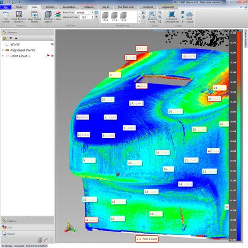Click the pan arrows icon beside presets
Viewport: 248px width, 248px height.
coord(143,17)
